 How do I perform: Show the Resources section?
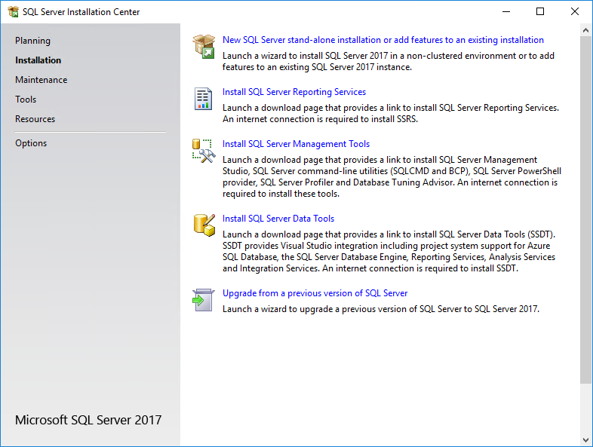35,119
